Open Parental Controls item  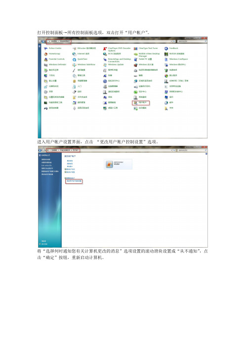(54, 59)
